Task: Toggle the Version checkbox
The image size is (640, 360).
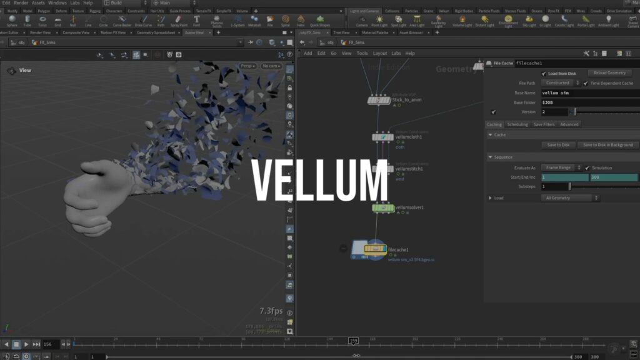Action: tap(493, 112)
